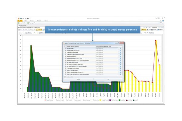The image size is (182, 121).
Task: Click the Undo toolbar button
Action: [x=25, y=30]
